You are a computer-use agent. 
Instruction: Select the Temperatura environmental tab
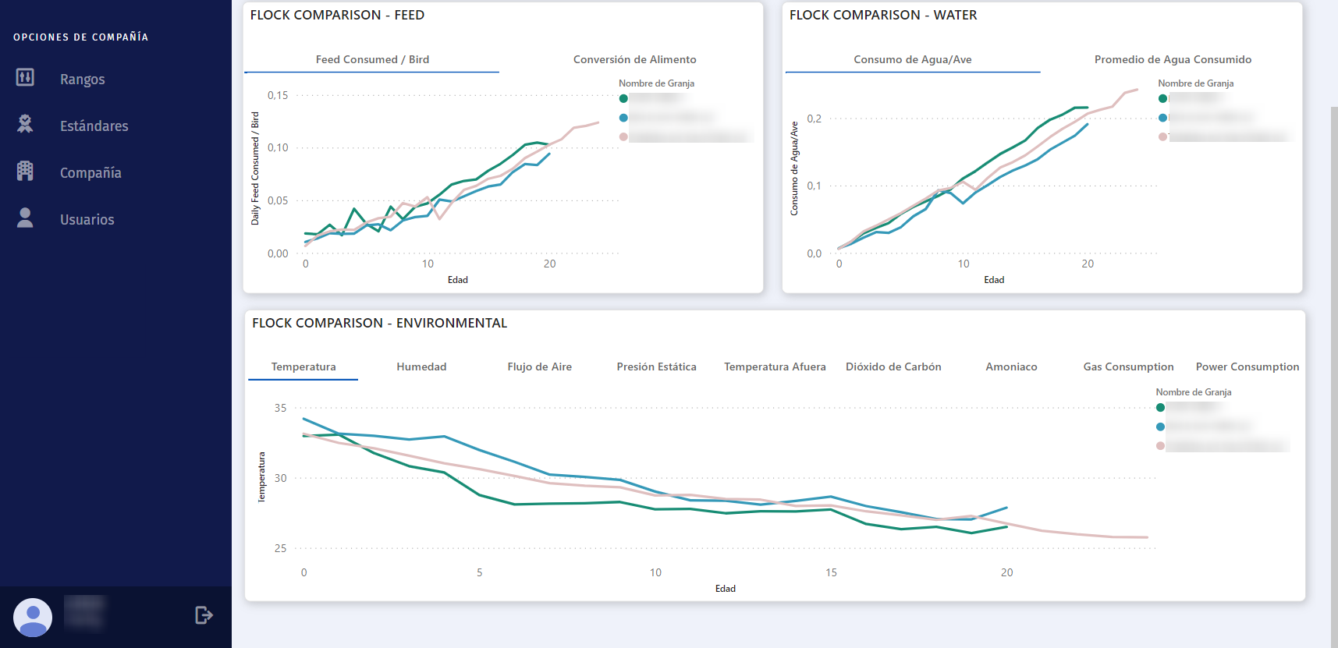303,367
